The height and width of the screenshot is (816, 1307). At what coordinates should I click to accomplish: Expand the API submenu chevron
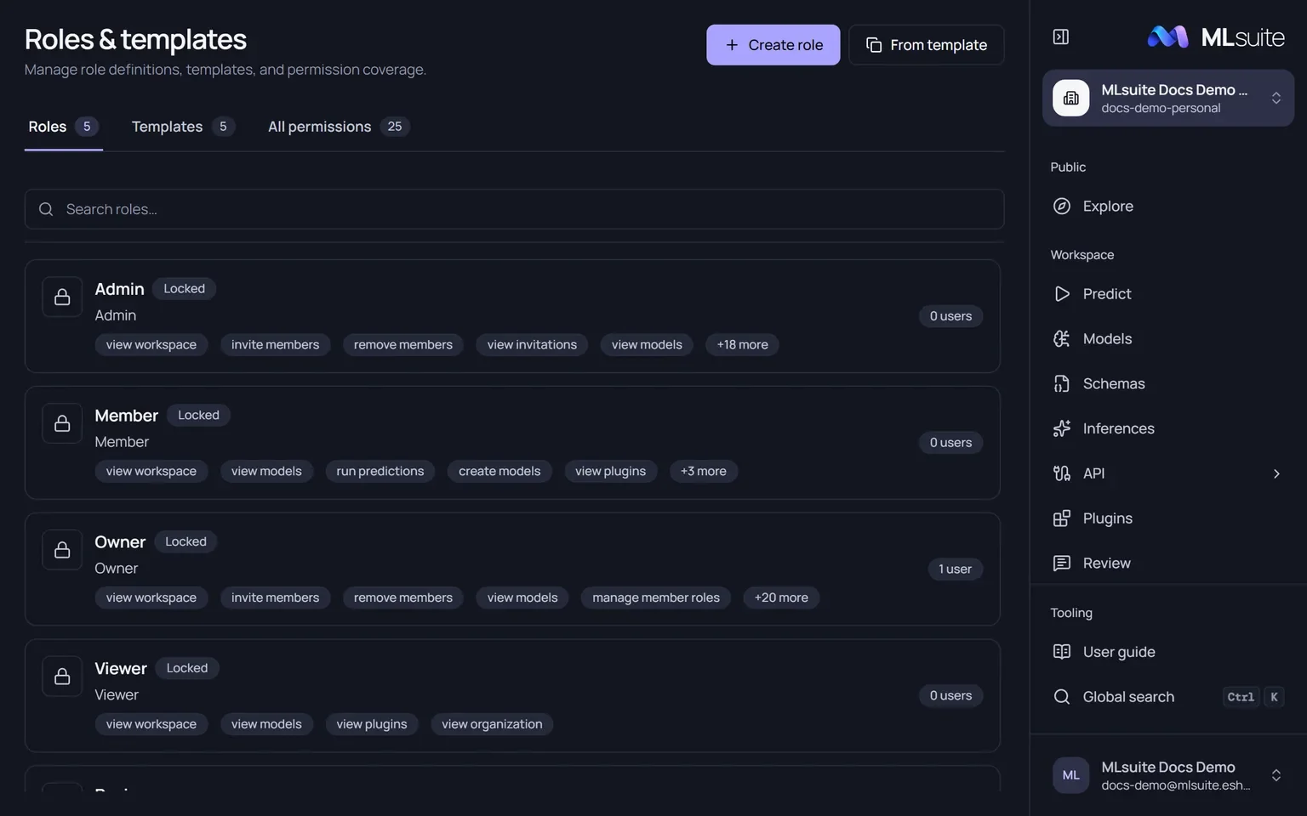coord(1276,473)
